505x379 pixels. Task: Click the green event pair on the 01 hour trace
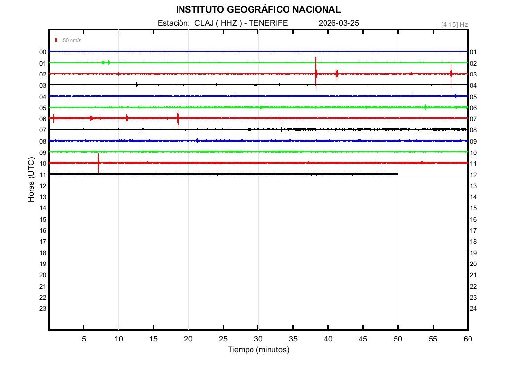click(x=106, y=62)
